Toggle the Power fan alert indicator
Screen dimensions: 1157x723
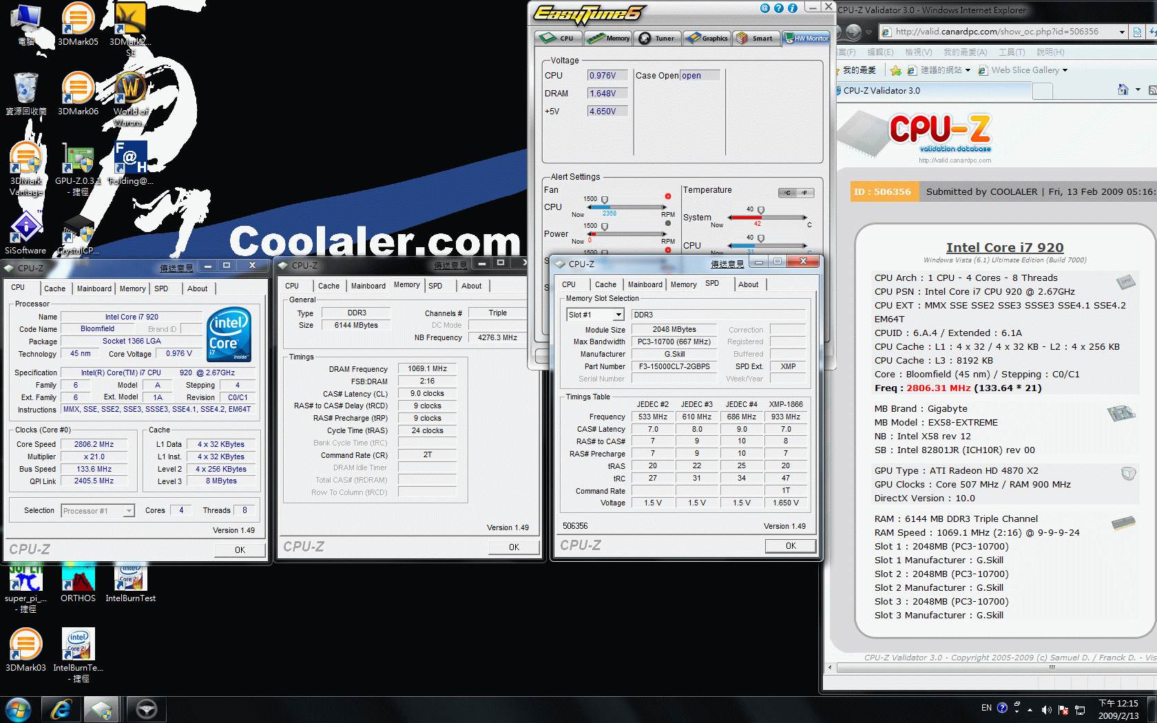667,223
